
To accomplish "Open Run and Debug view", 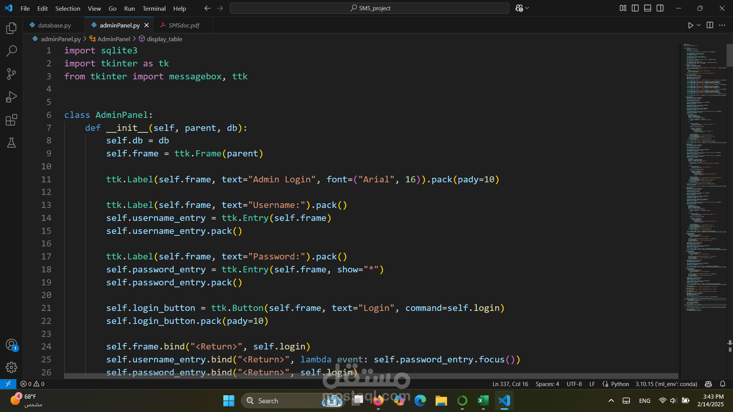I will [x=11, y=97].
